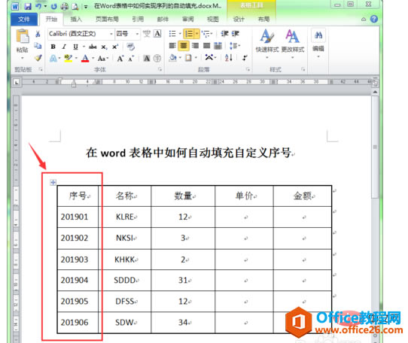Open the borders dropdown arrow
The height and width of the screenshot is (343, 408).
(x=196, y=57)
